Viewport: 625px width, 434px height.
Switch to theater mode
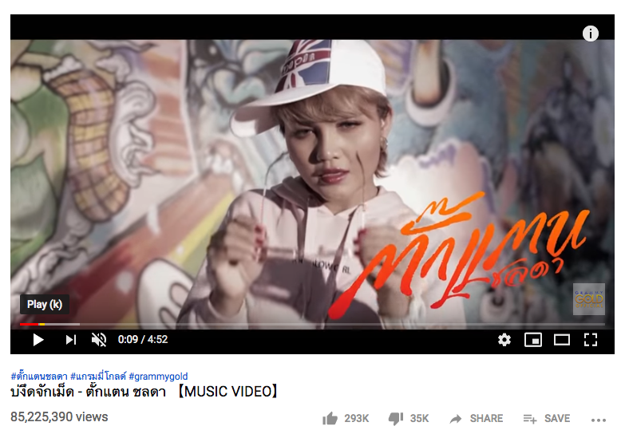[x=562, y=340]
